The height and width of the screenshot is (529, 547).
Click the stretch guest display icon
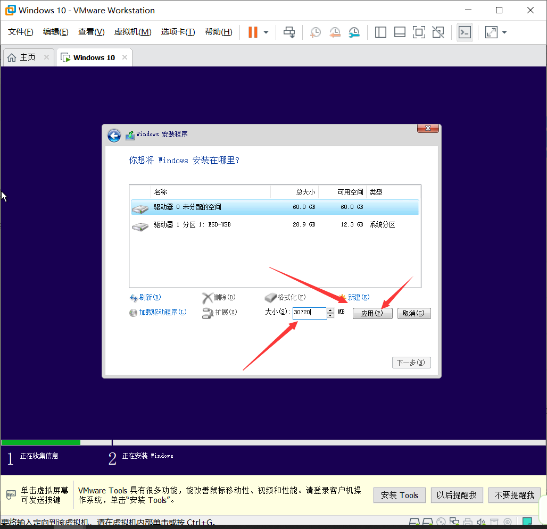491,32
